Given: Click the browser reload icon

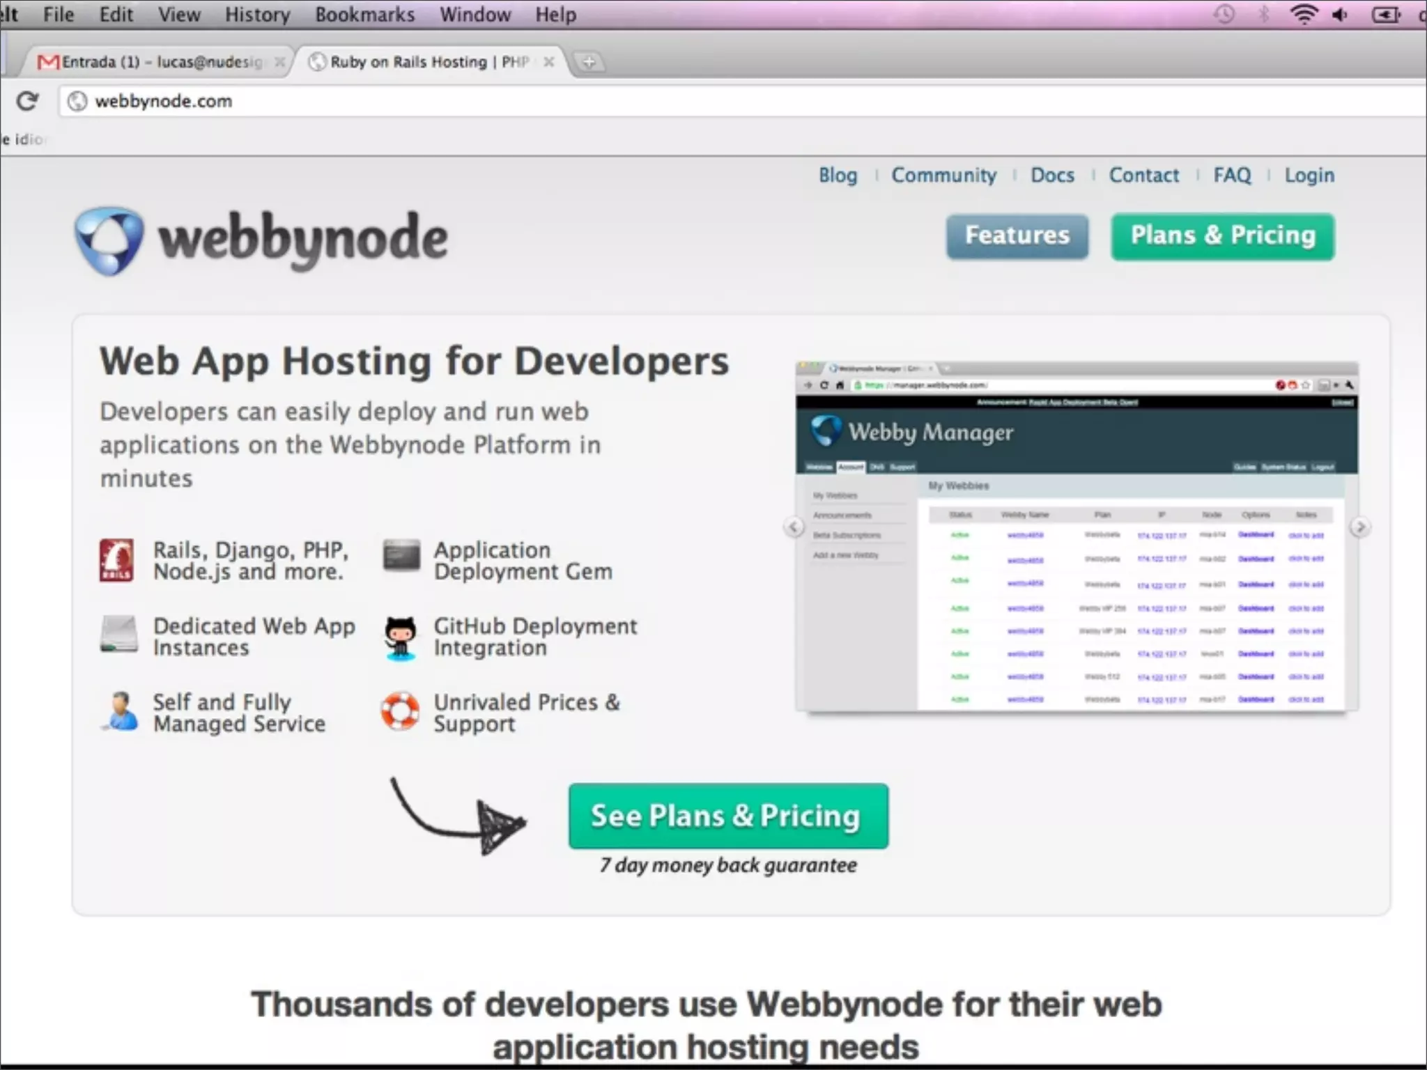Looking at the screenshot, I should [x=27, y=102].
